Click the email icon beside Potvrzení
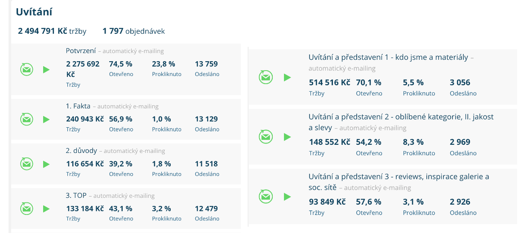Viewport: 523px width, 237px height. coord(27,70)
